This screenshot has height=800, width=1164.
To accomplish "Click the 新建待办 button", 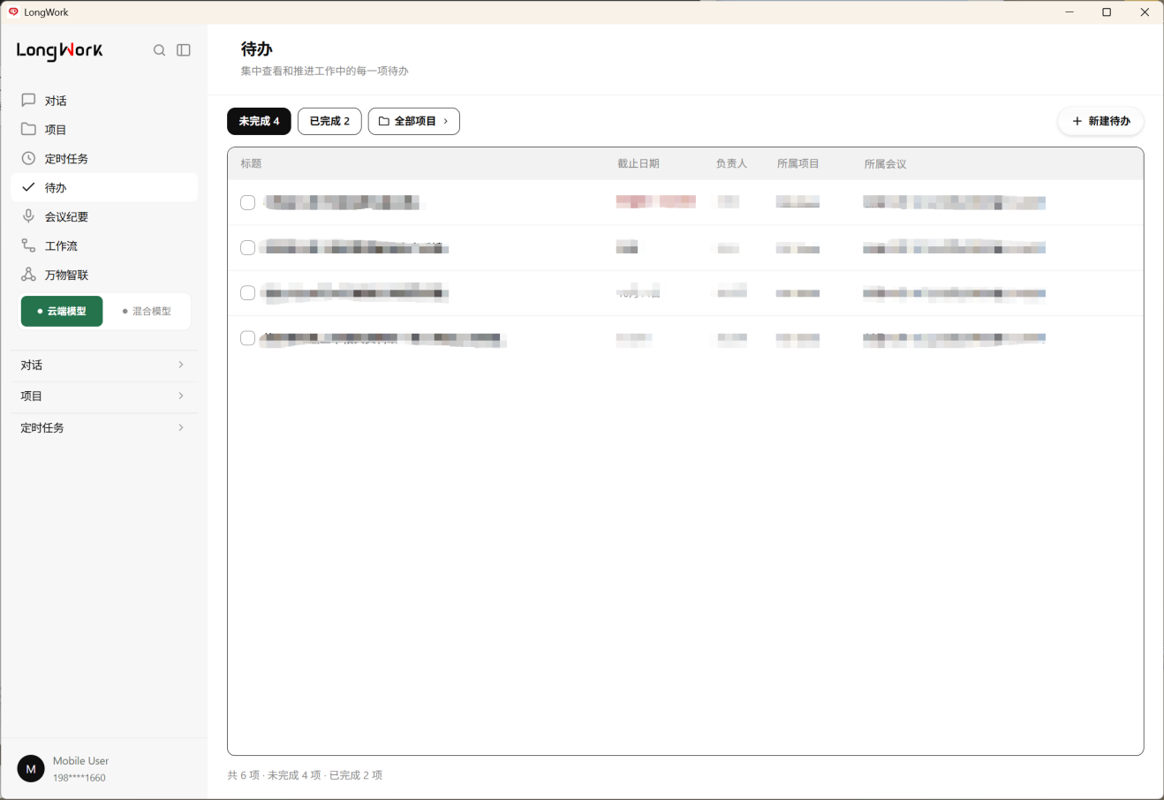I will point(1100,121).
